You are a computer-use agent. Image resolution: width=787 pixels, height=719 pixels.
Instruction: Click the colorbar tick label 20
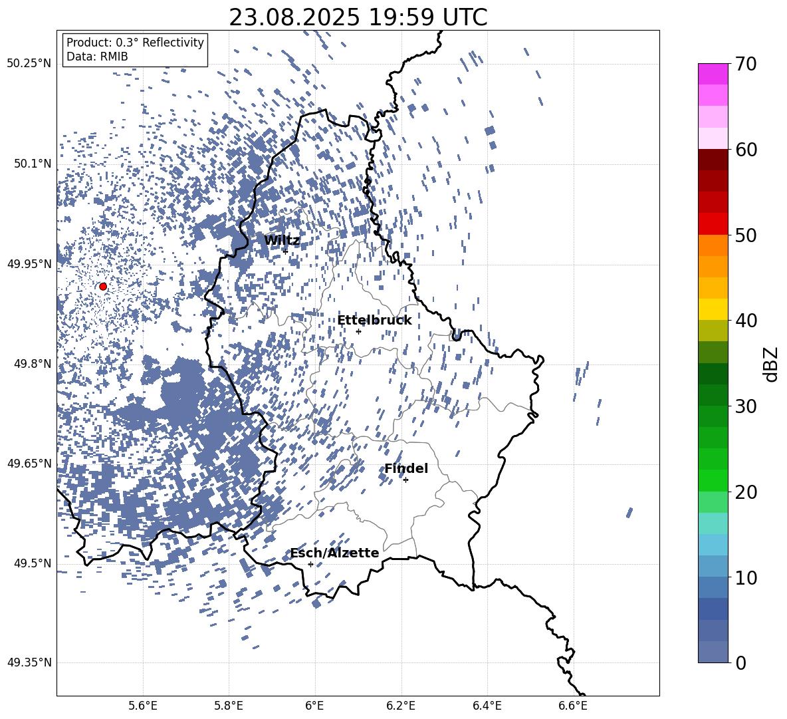click(746, 492)
